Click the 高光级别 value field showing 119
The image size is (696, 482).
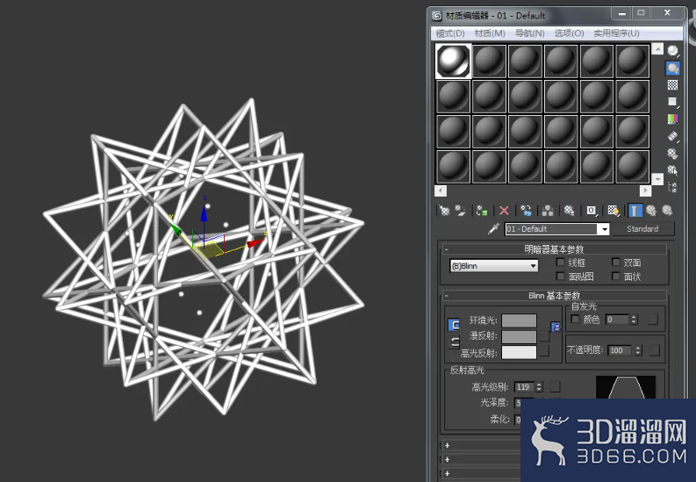(524, 387)
